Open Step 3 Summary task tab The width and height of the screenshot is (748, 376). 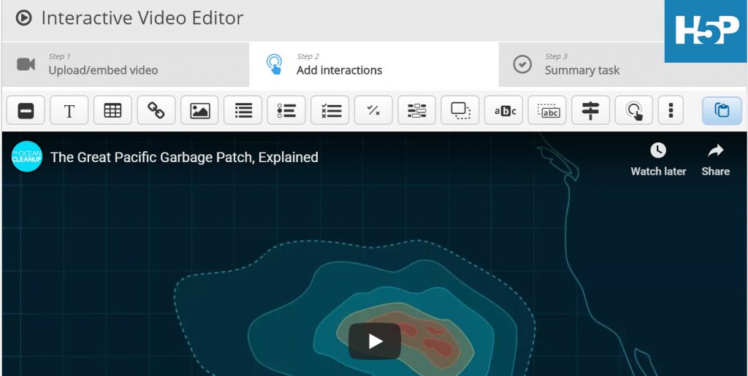coord(581,64)
